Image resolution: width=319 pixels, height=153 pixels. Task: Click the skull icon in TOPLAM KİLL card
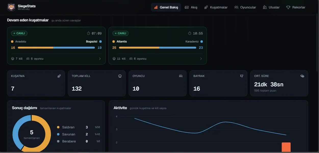tap(120, 76)
